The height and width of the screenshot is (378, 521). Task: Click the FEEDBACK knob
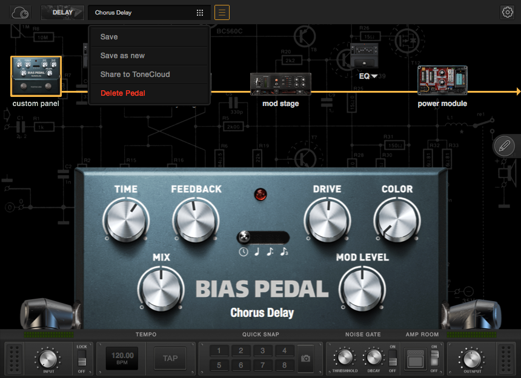(x=196, y=219)
